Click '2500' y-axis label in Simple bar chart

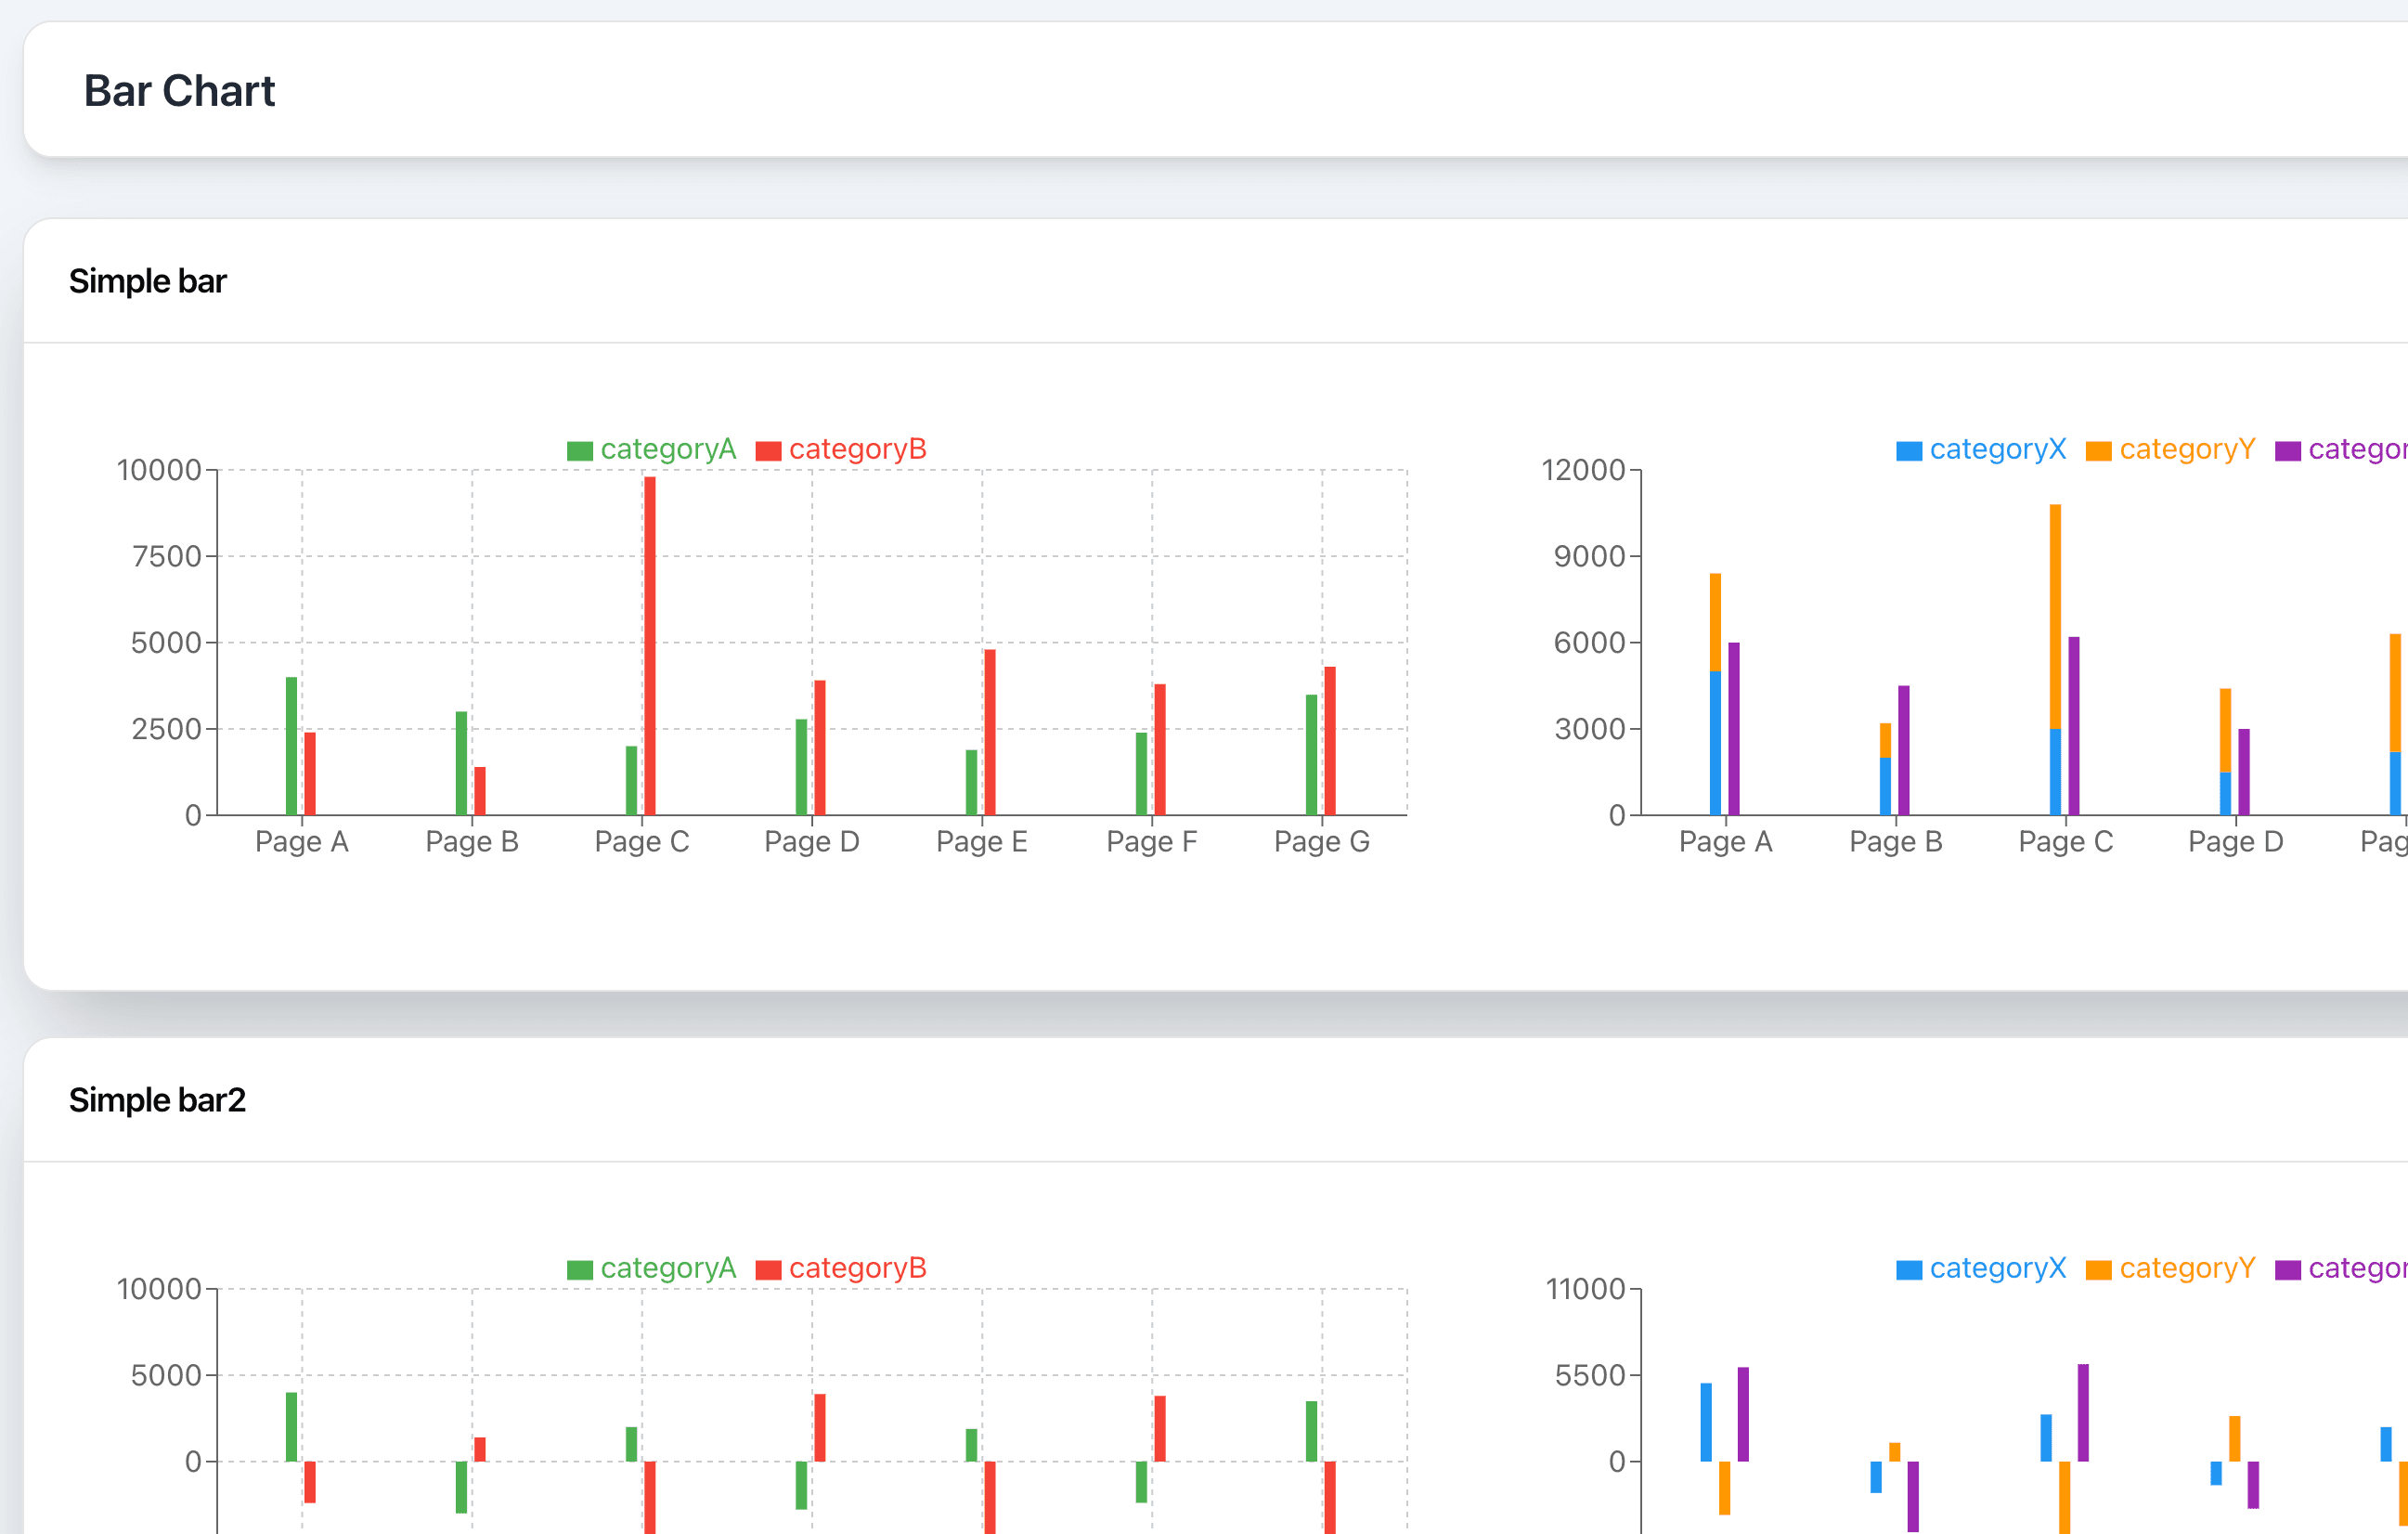(167, 729)
